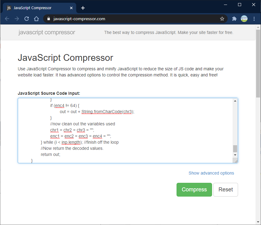Click the 'JavaScript Source Code Input:' label
This screenshot has height=225, width=261.
[49, 93]
